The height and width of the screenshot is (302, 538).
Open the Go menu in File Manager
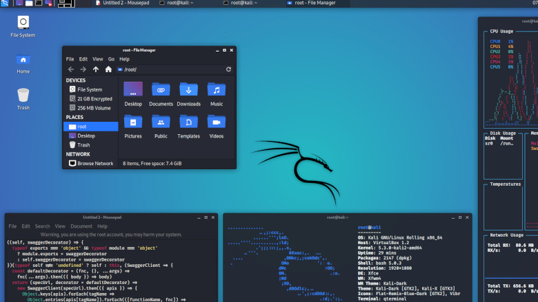click(111, 59)
